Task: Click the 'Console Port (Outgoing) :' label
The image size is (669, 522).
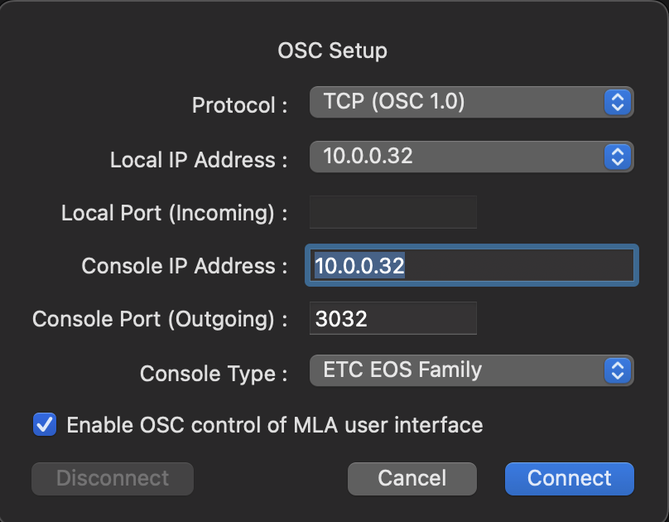Action: pyautogui.click(x=160, y=319)
